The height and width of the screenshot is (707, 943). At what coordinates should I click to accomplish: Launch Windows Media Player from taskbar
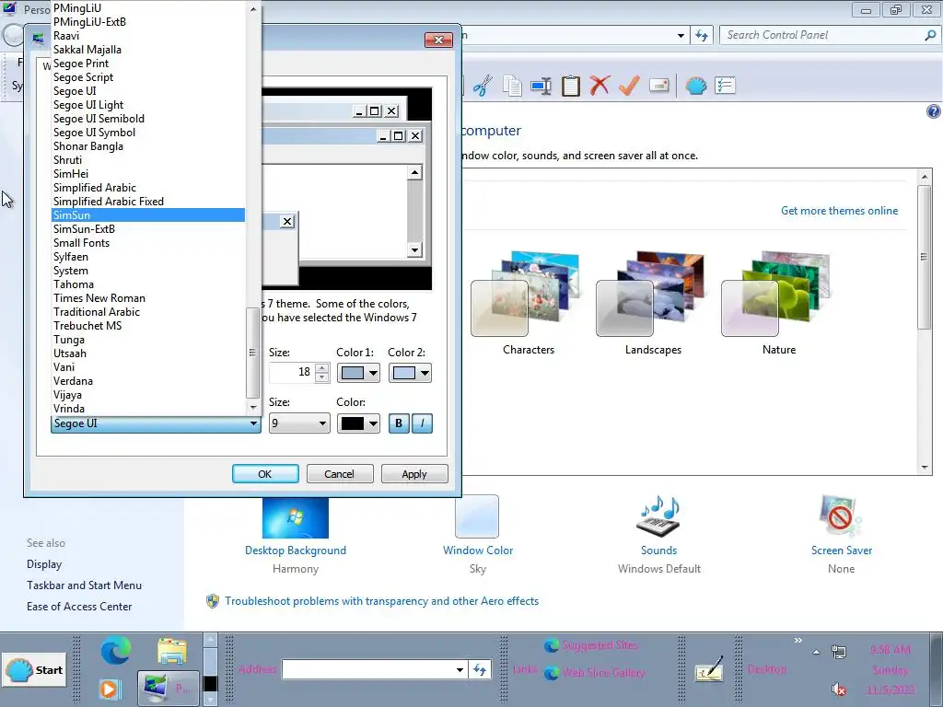tap(110, 689)
